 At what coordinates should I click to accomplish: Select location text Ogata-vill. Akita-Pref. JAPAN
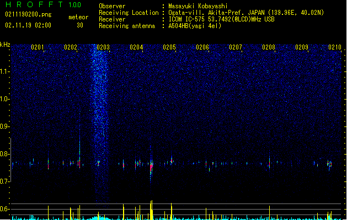tap(216, 13)
